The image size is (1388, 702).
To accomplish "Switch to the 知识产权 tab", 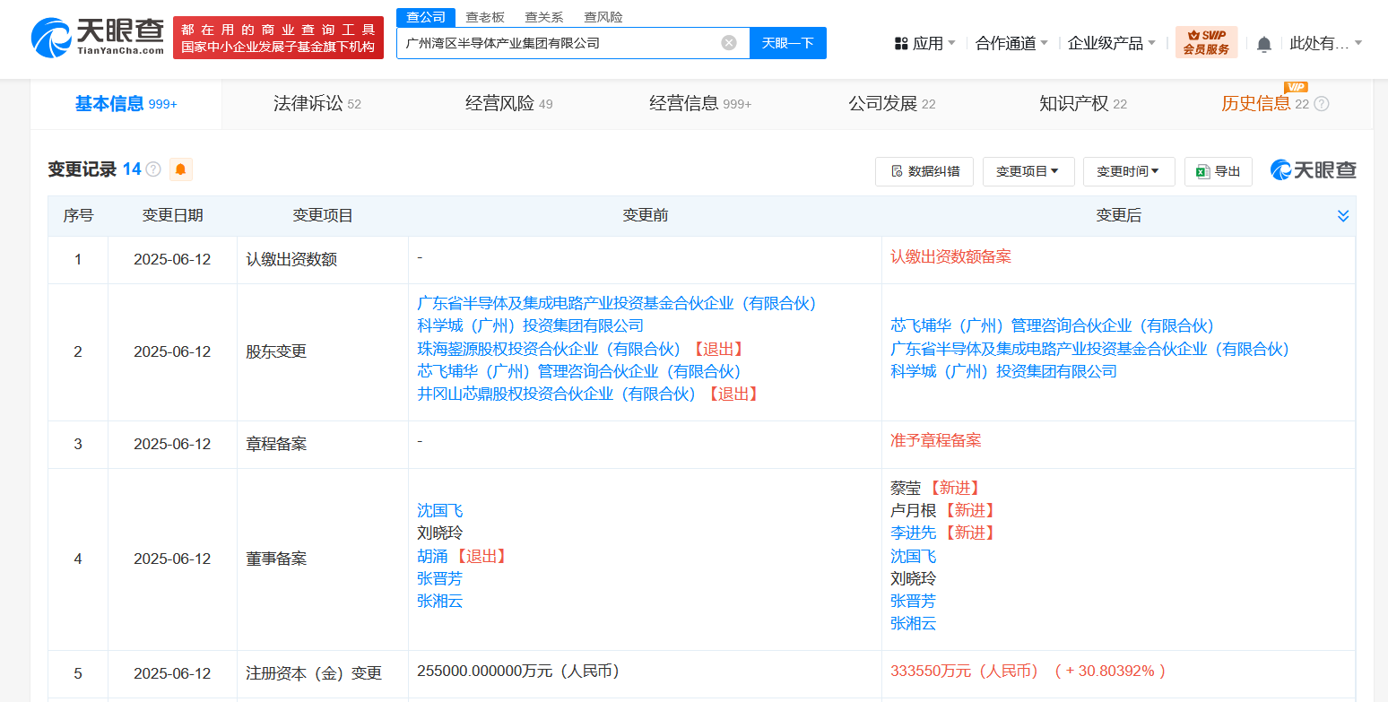I will coord(1082,104).
